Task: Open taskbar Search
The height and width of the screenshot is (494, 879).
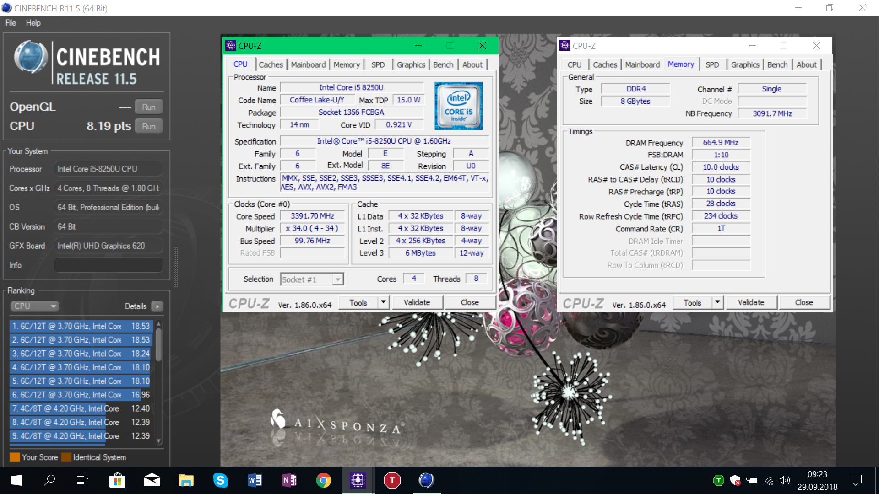Action: click(x=49, y=480)
